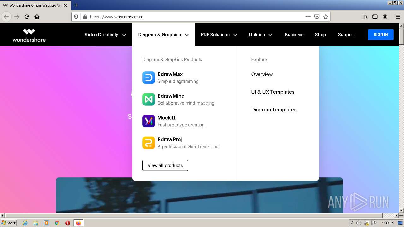Screen dimensions: 404x227
Task: Open the Business menu item
Action: (294, 35)
